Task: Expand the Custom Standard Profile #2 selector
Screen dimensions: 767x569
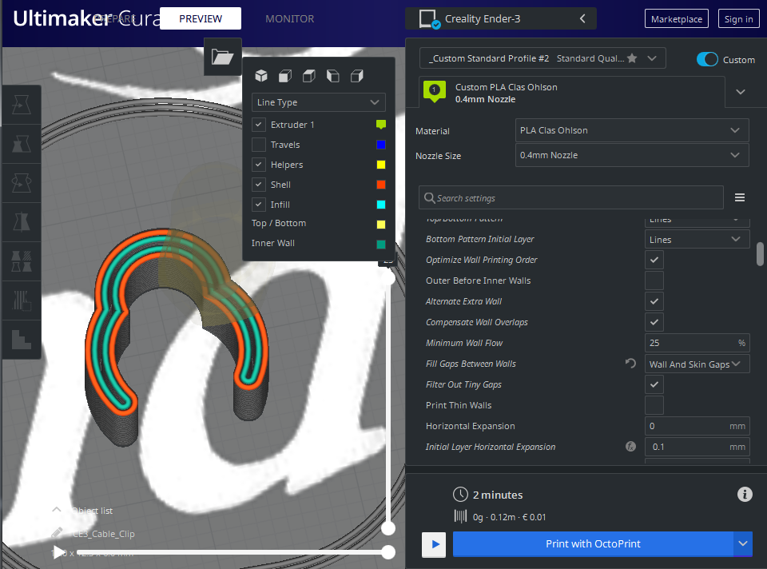Action: [x=542, y=58]
